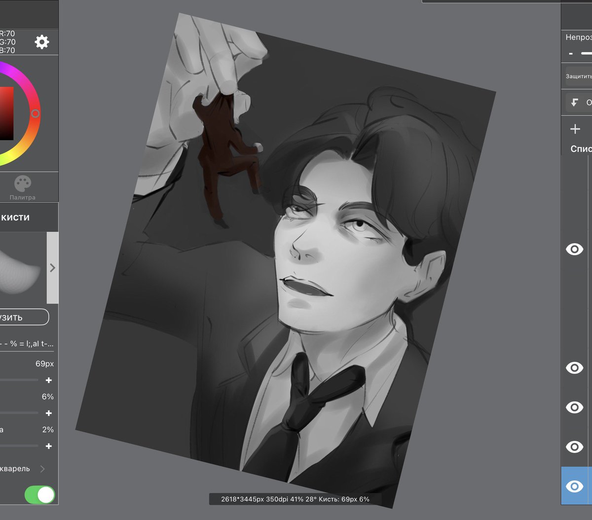Image resolution: width=592 pixels, height=520 pixels.
Task: Increase brush opacity with plus below 6%
Action: coord(49,413)
